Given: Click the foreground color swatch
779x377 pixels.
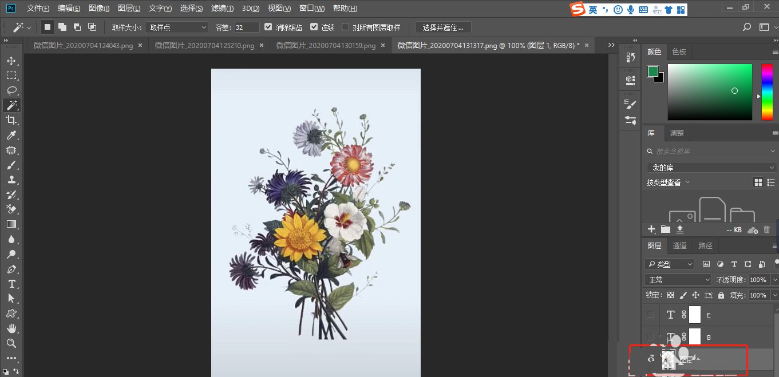Looking at the screenshot, I should pos(653,72).
